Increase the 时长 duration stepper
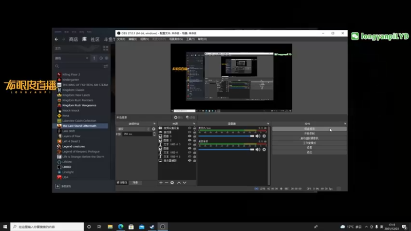Viewport: 411px width, 231px height. click(x=154, y=133)
